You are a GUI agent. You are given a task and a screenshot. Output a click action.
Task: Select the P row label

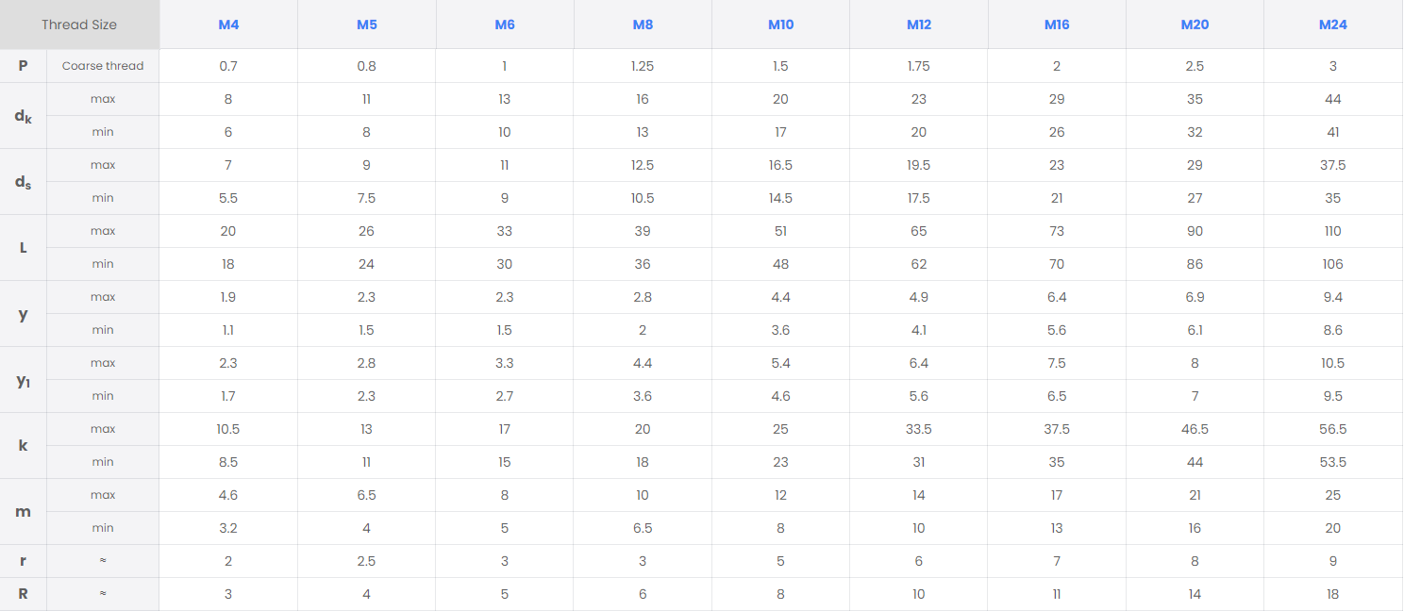[23, 66]
